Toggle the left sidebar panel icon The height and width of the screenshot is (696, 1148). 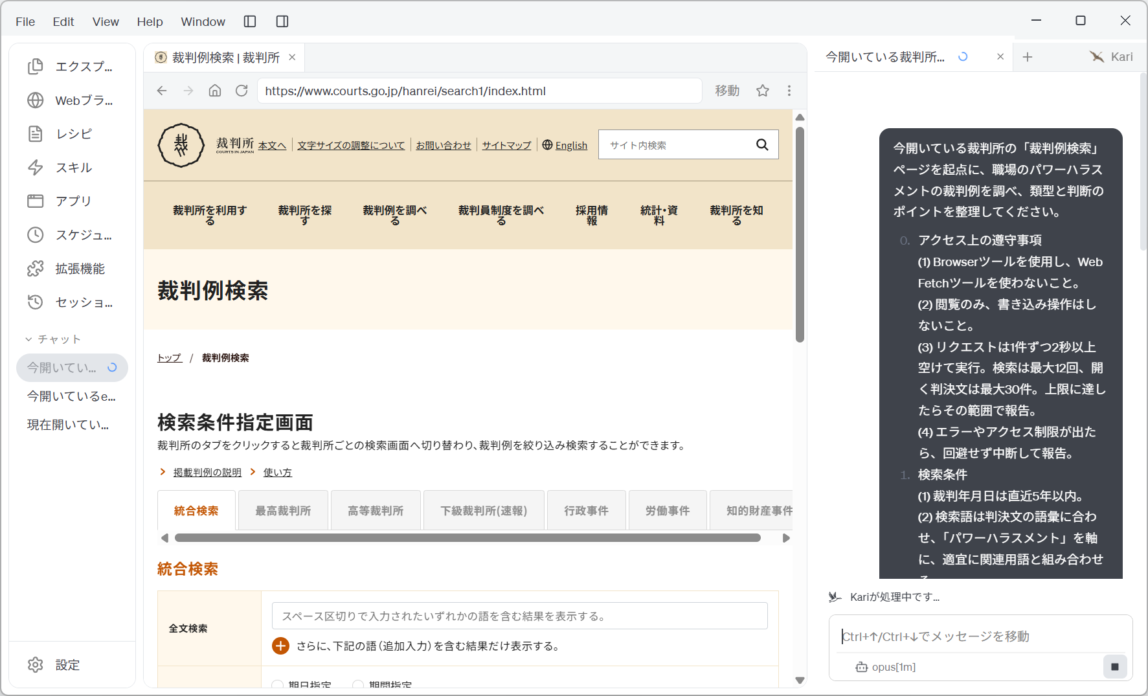coord(250,21)
